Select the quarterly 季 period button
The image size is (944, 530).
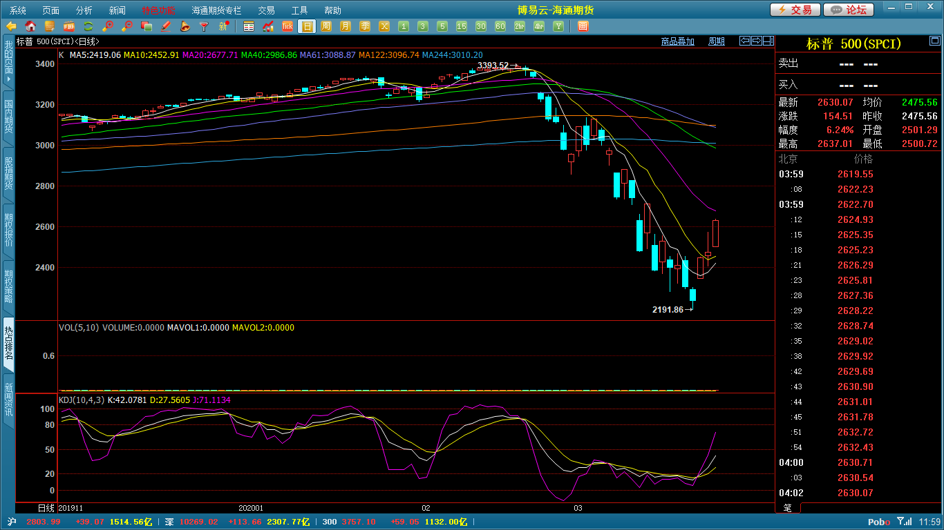365,26
